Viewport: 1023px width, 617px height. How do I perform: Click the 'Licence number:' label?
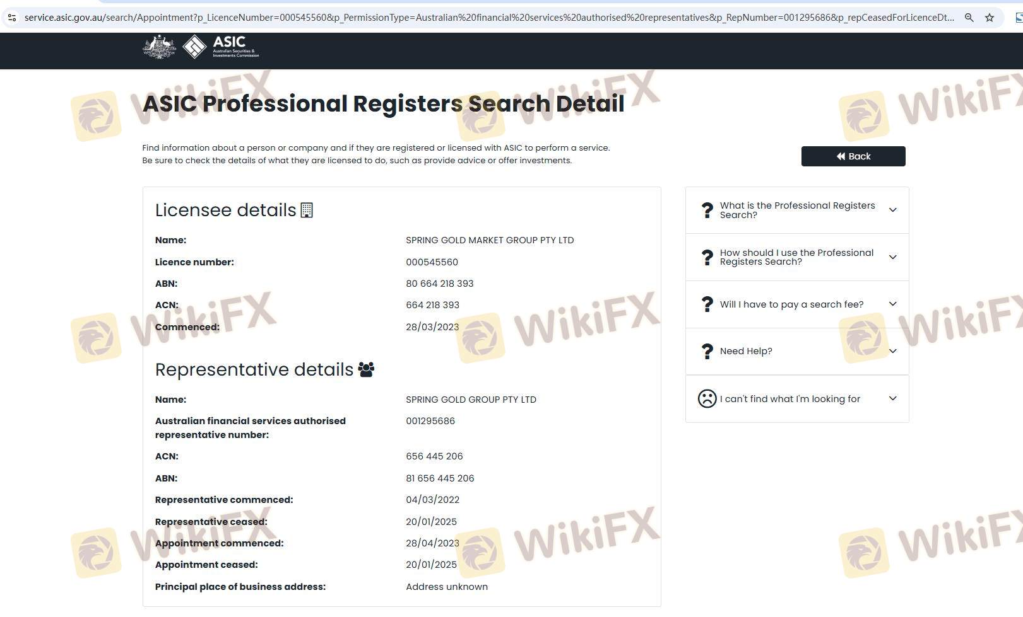[x=194, y=262]
